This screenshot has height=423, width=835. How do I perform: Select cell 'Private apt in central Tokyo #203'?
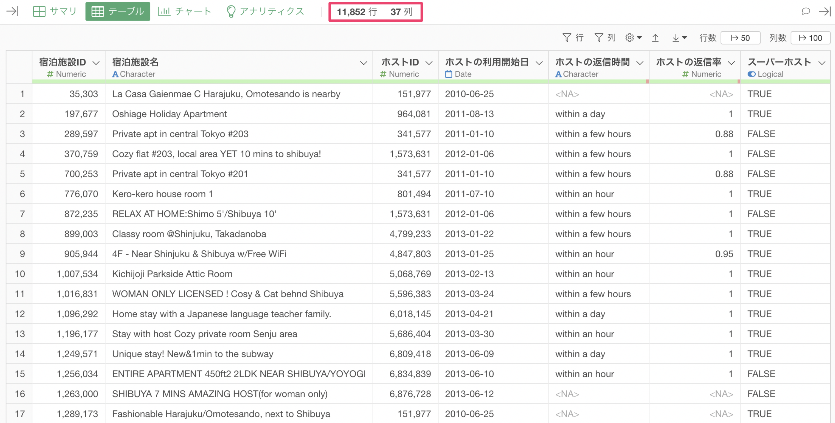[239, 134]
